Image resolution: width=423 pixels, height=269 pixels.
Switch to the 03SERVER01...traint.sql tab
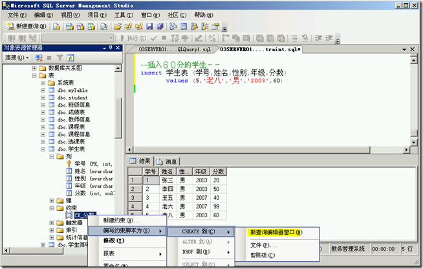pyautogui.click(x=260, y=49)
